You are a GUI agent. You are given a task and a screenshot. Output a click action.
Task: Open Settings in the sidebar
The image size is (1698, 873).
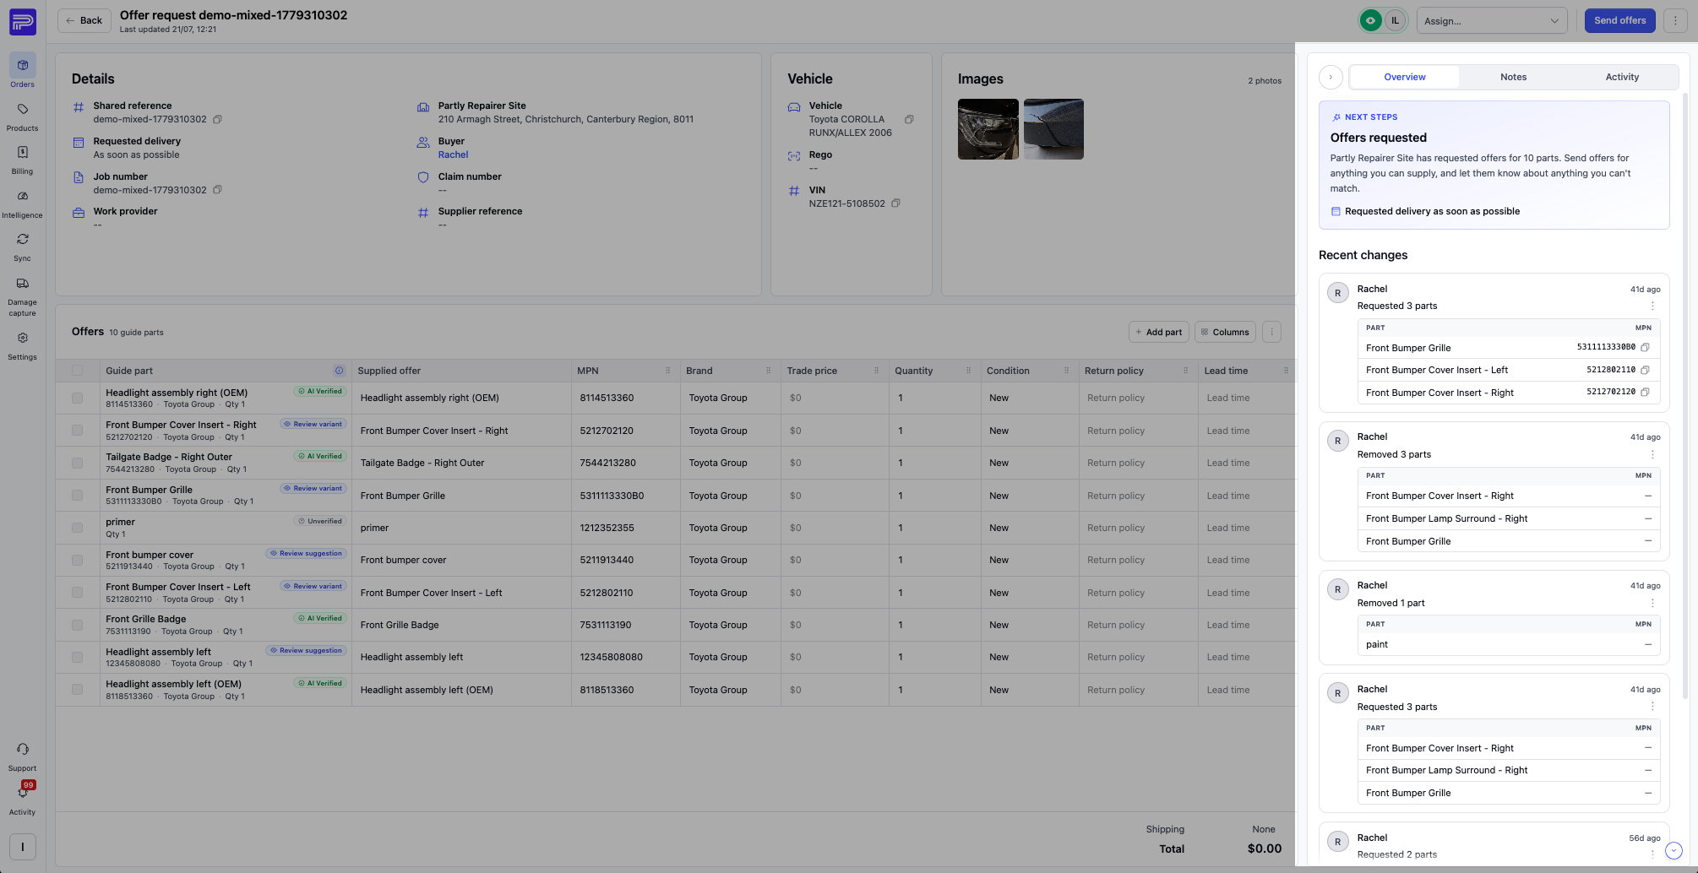(23, 344)
